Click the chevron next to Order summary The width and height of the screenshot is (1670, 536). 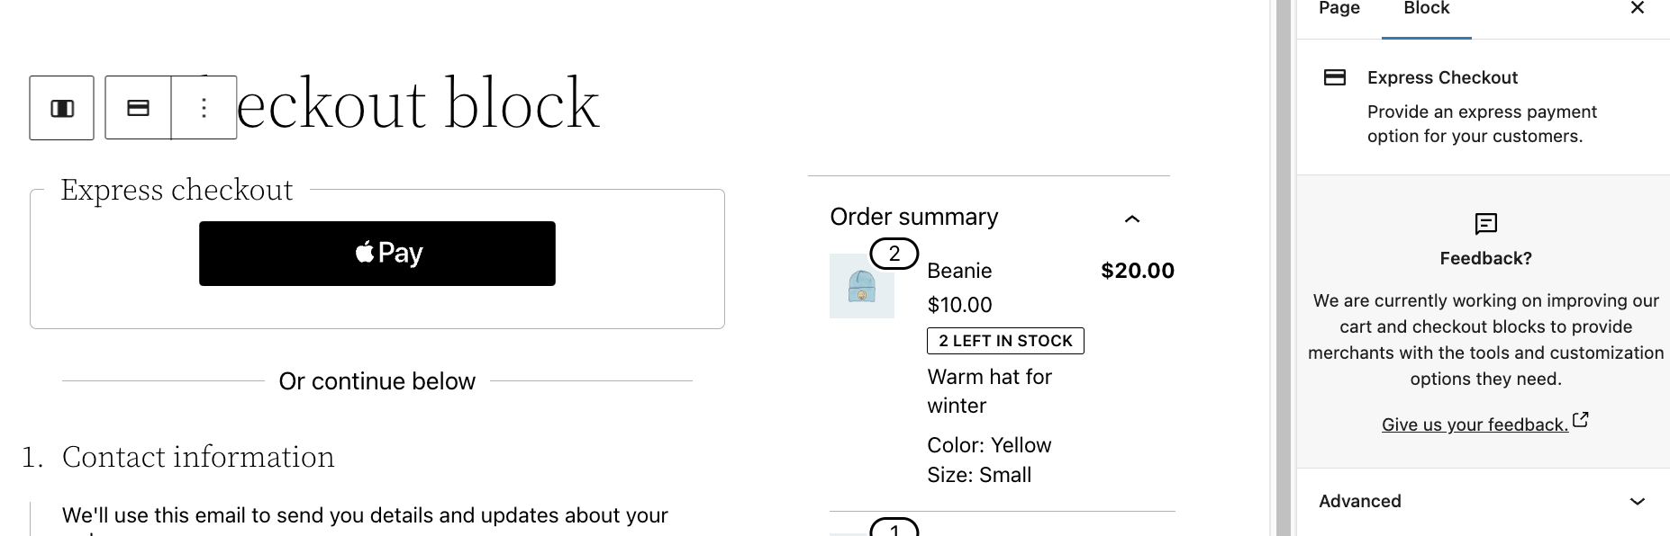coord(1132,219)
